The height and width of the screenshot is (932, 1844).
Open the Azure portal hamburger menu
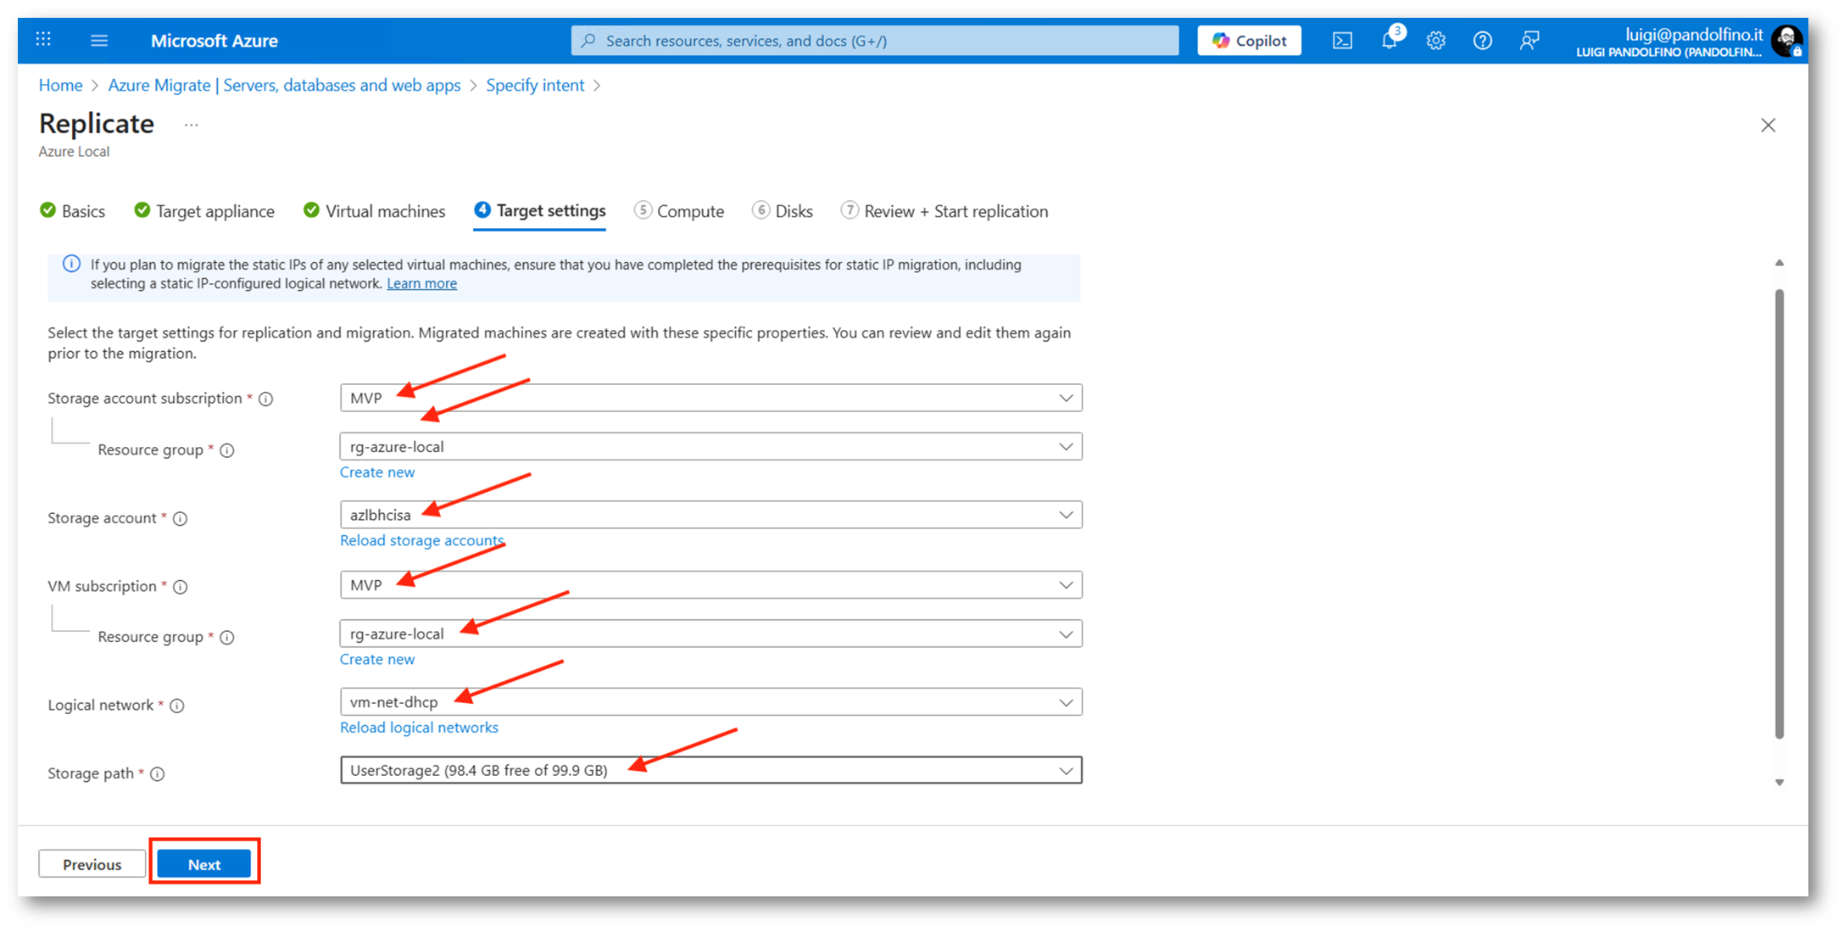click(x=99, y=41)
